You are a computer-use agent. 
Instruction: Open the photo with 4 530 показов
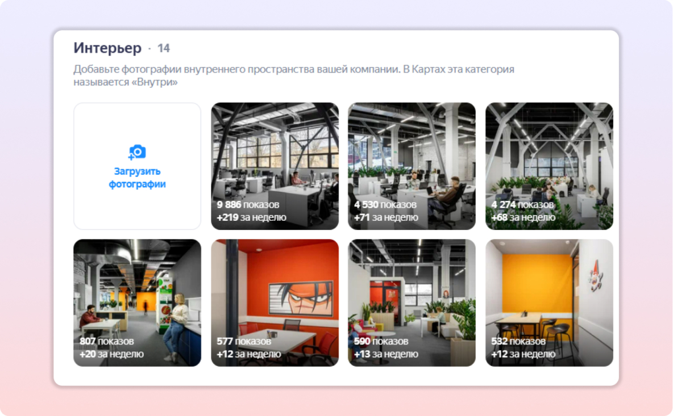[x=412, y=166]
